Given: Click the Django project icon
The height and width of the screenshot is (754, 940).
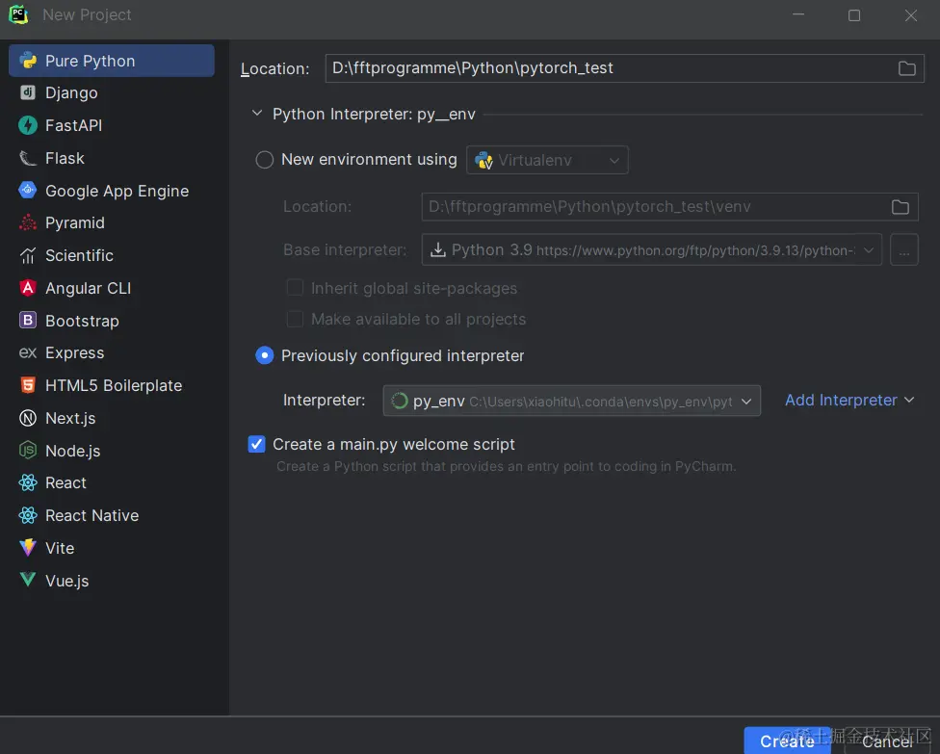Looking at the screenshot, I should [28, 92].
